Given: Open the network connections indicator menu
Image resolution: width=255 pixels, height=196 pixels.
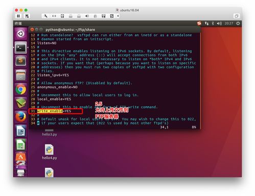Looking at the screenshot, I should coord(206,23).
